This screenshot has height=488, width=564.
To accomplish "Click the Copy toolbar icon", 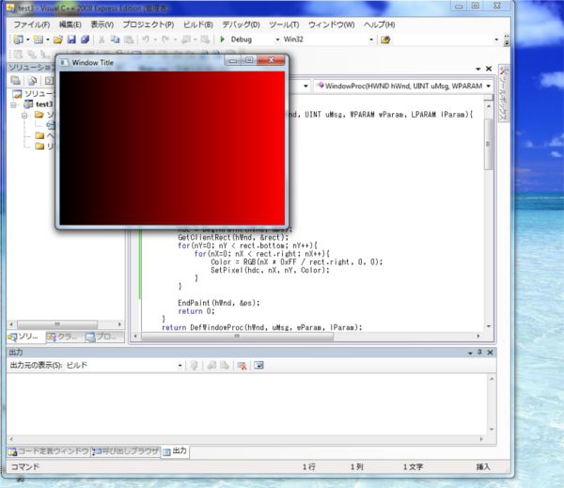I will [x=115, y=39].
